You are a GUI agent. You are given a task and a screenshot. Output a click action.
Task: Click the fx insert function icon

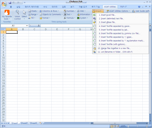(39, 26)
